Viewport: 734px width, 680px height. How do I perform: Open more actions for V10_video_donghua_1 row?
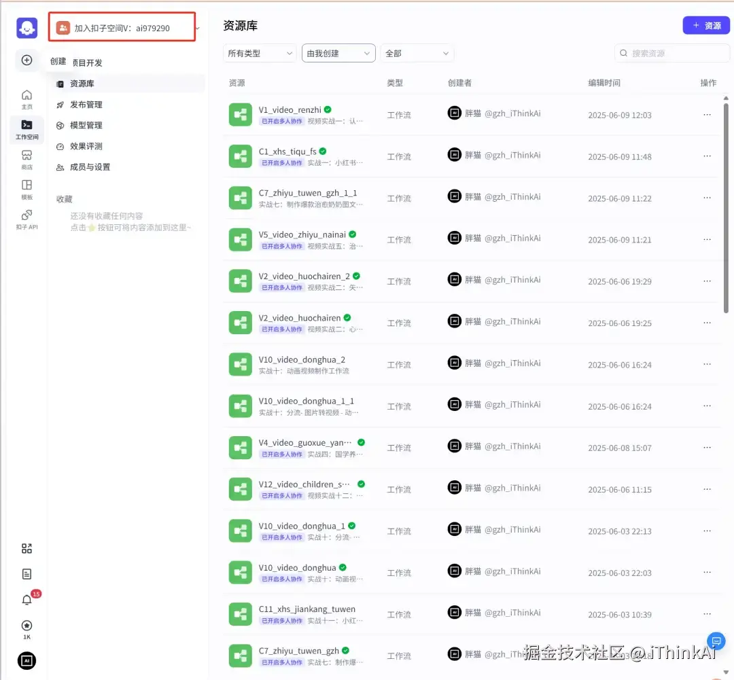[707, 531]
